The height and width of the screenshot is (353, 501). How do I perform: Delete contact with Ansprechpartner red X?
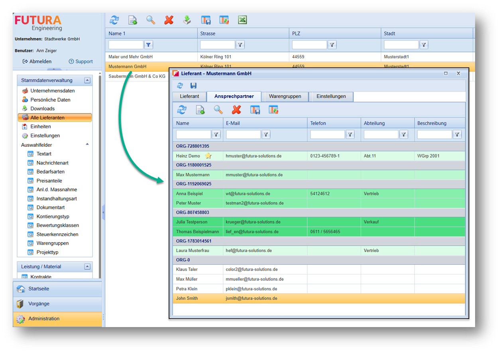tap(237, 110)
